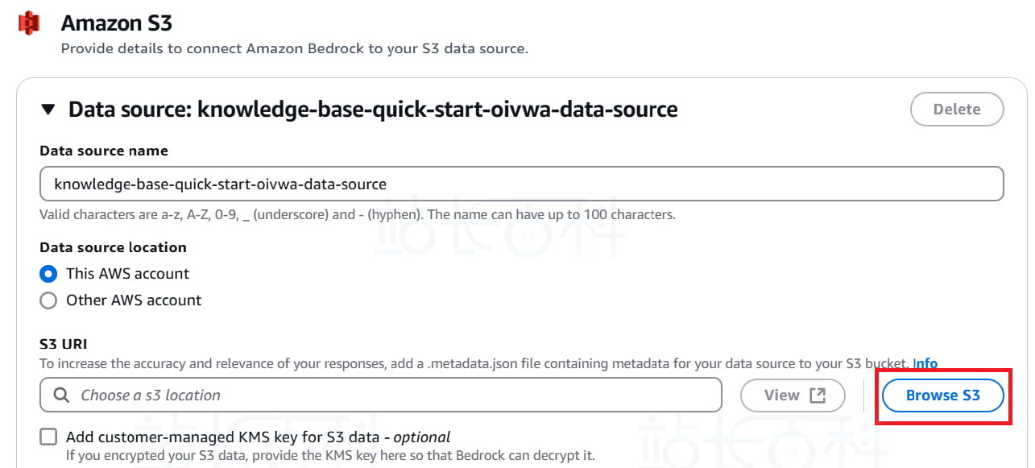The image size is (1035, 468).
Task: Click the Data source name label
Action: (104, 151)
